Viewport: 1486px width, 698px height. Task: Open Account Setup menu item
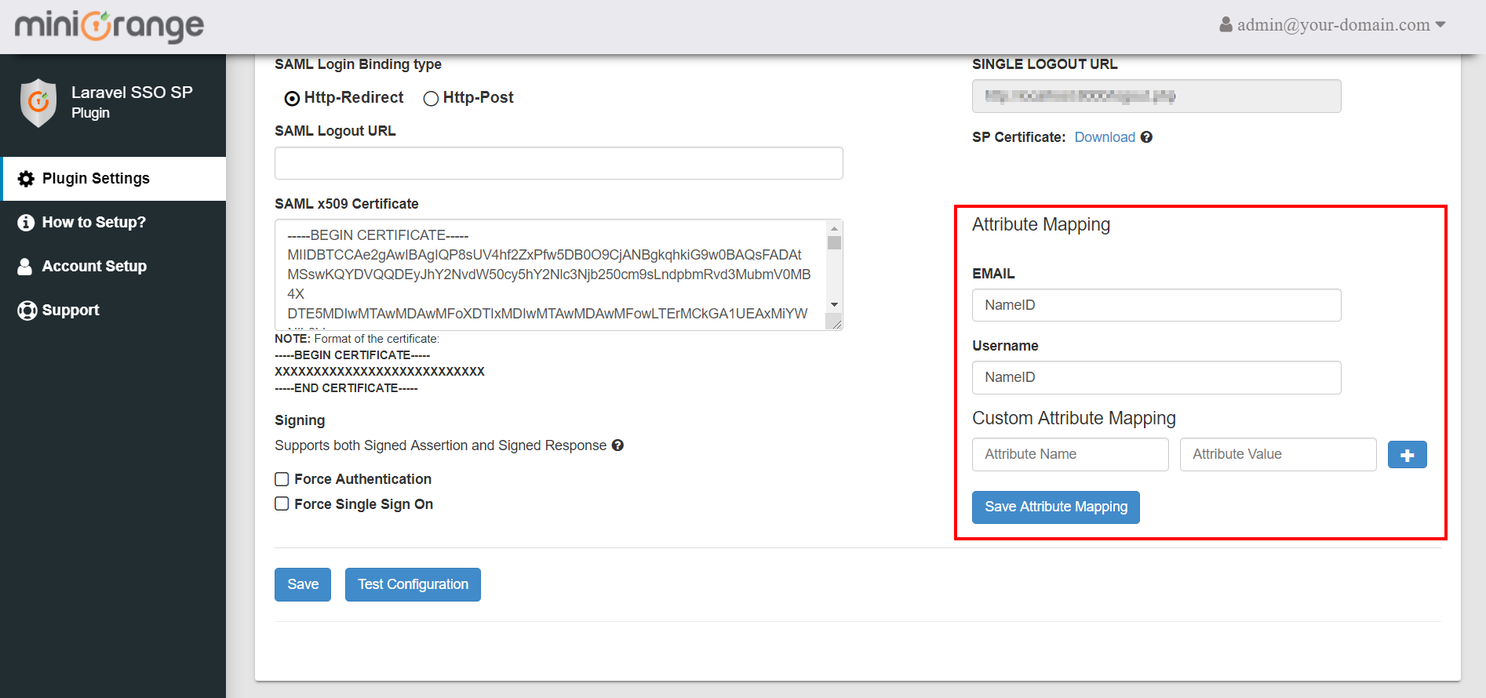click(113, 267)
